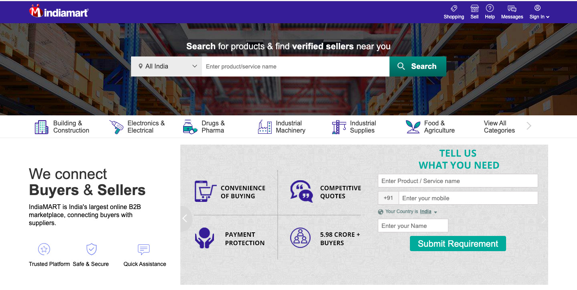Click the TELL US WHAT YOU NEED heading

point(458,159)
